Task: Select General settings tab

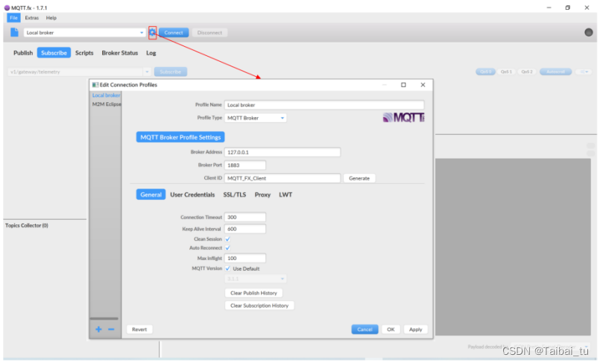Action: (x=151, y=195)
